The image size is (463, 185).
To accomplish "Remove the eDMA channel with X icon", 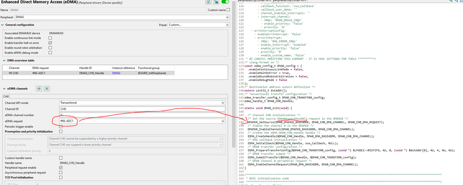I will point(47,88).
